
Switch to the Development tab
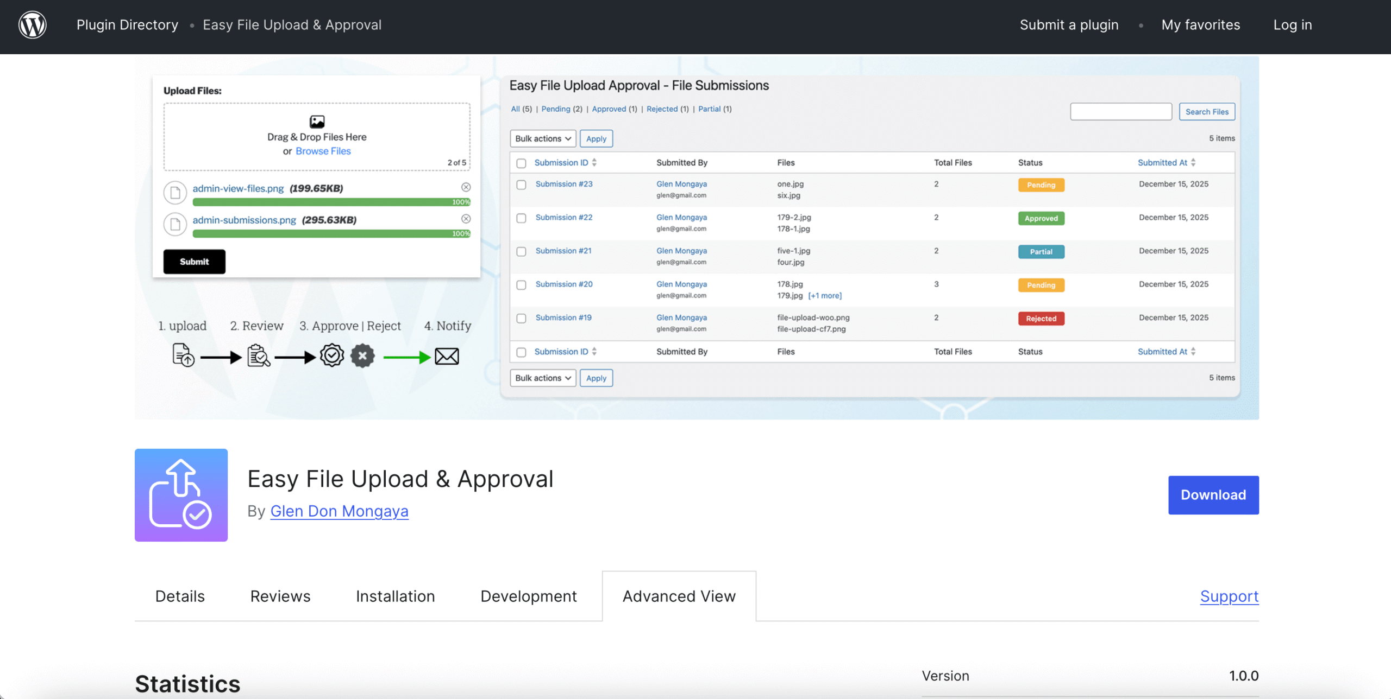(x=528, y=596)
